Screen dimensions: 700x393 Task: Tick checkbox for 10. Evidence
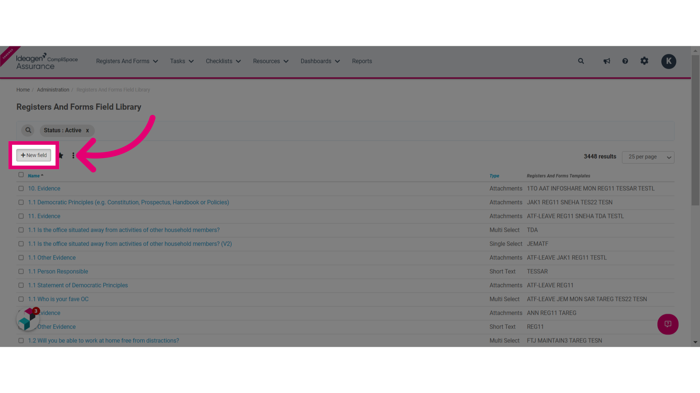tap(21, 188)
